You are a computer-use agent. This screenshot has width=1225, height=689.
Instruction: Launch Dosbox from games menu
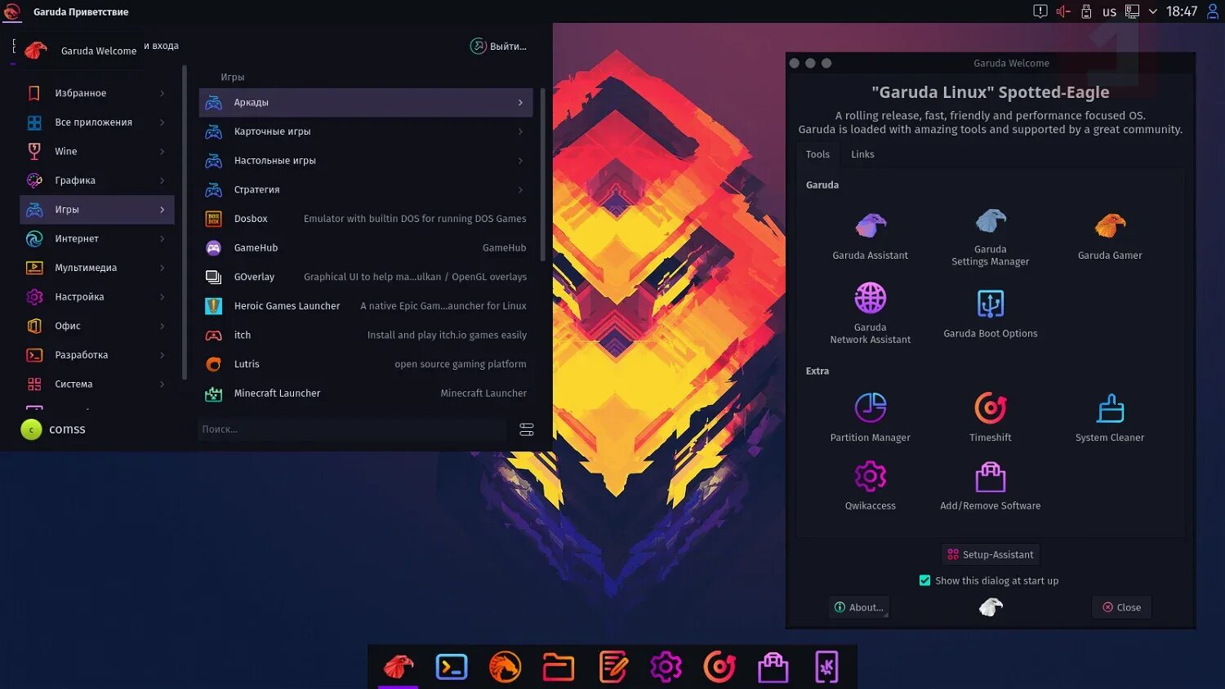tap(366, 219)
